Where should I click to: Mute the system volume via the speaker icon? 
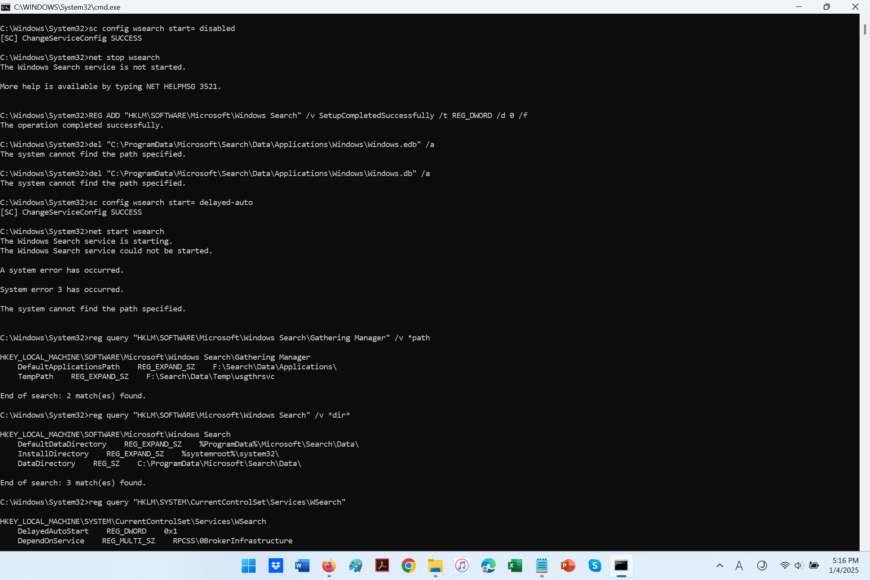click(x=799, y=565)
